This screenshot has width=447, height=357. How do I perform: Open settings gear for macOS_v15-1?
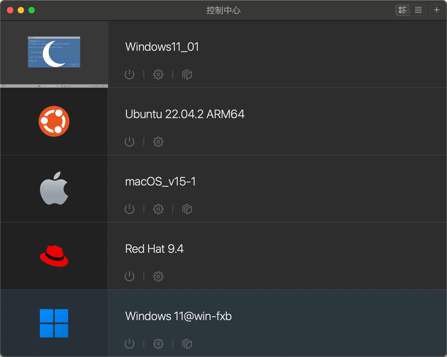click(158, 209)
